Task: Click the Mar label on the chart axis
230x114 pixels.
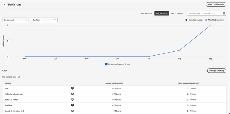Action: [x=25, y=59]
